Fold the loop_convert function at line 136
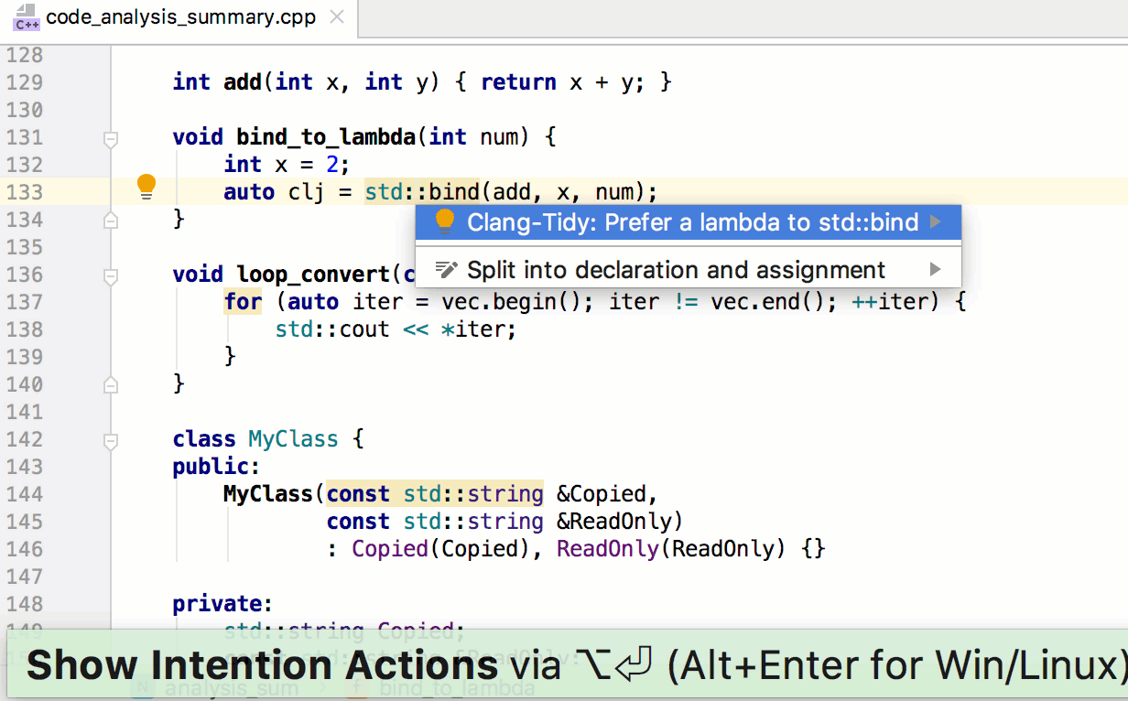1128x701 pixels. 111,275
